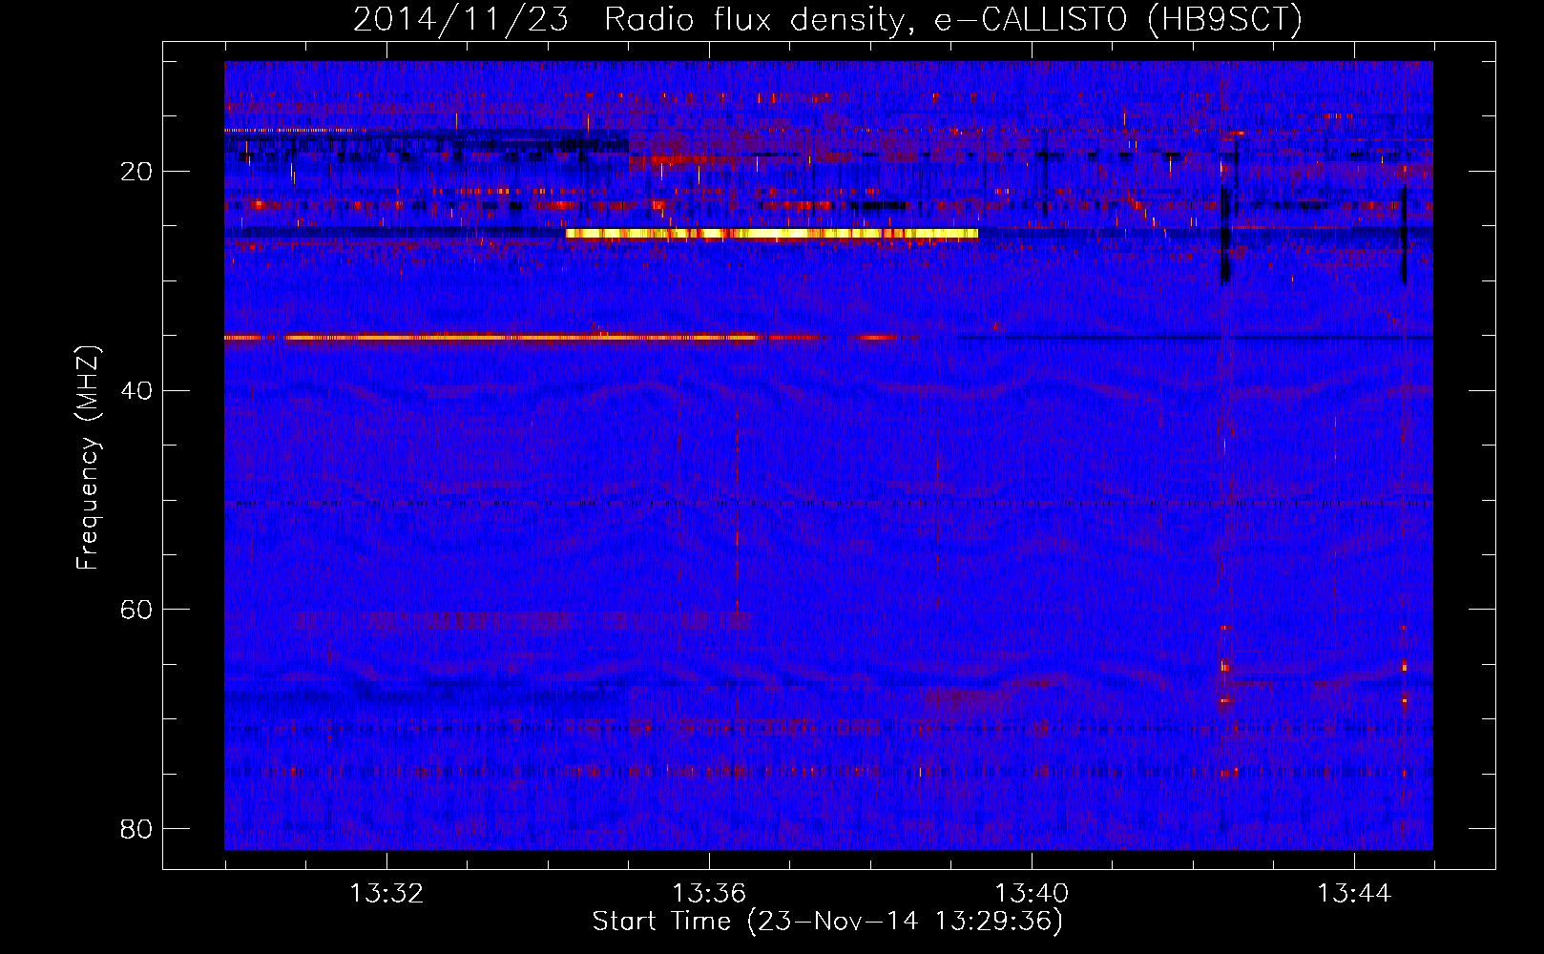Click the 13:40 time tick label
The image size is (1544, 954).
[1032, 894]
